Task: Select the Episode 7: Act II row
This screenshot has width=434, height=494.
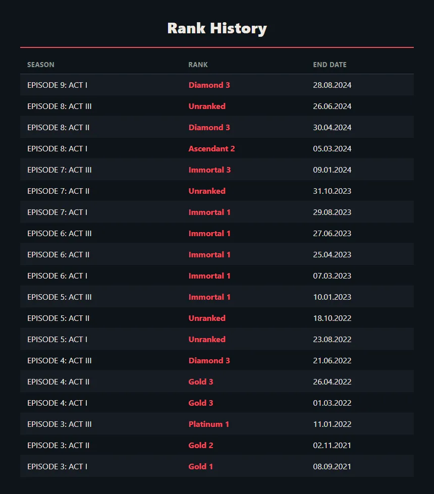Action: pos(217,191)
